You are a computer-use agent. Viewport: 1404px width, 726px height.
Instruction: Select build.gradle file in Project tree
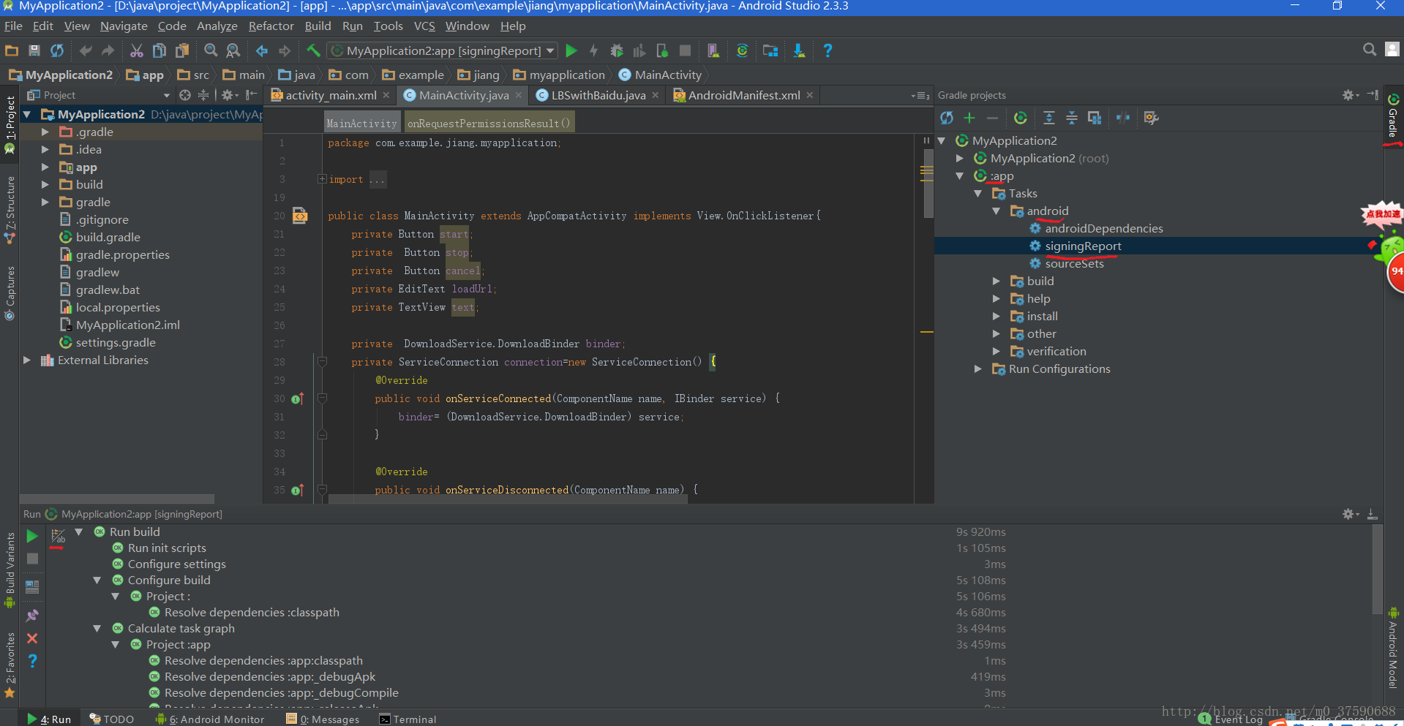point(108,237)
